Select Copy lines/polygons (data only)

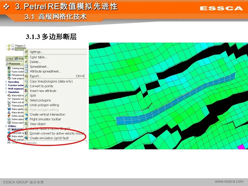tap(51, 81)
